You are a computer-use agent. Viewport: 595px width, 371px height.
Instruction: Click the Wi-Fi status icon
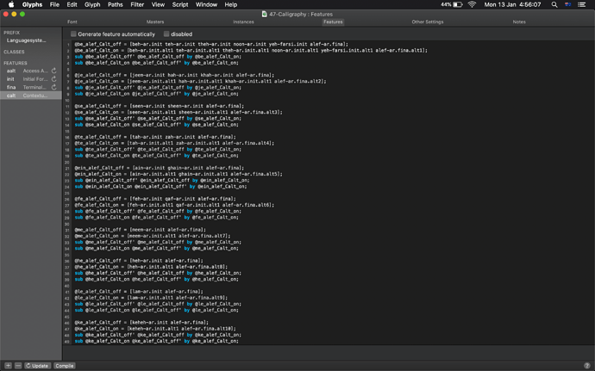click(472, 4)
